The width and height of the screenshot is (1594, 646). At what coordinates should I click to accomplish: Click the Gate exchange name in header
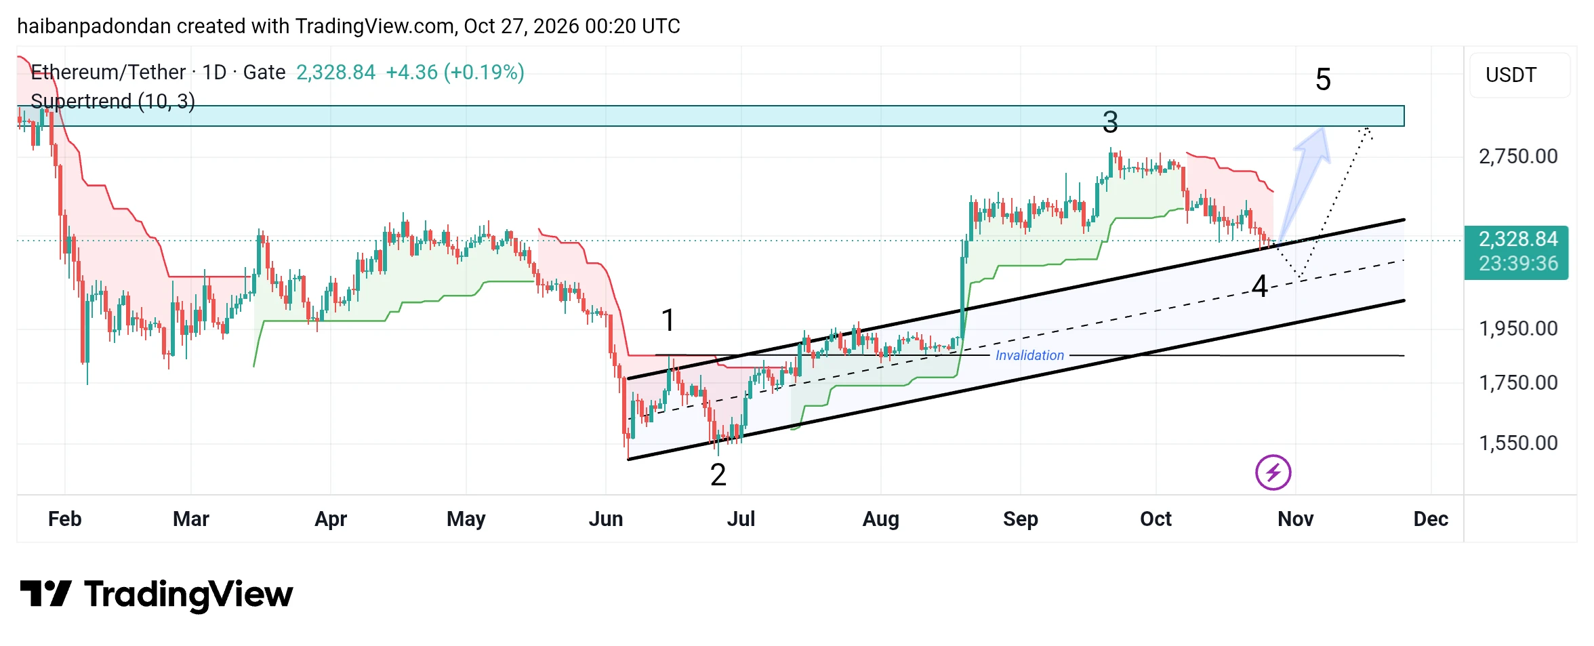tap(264, 72)
